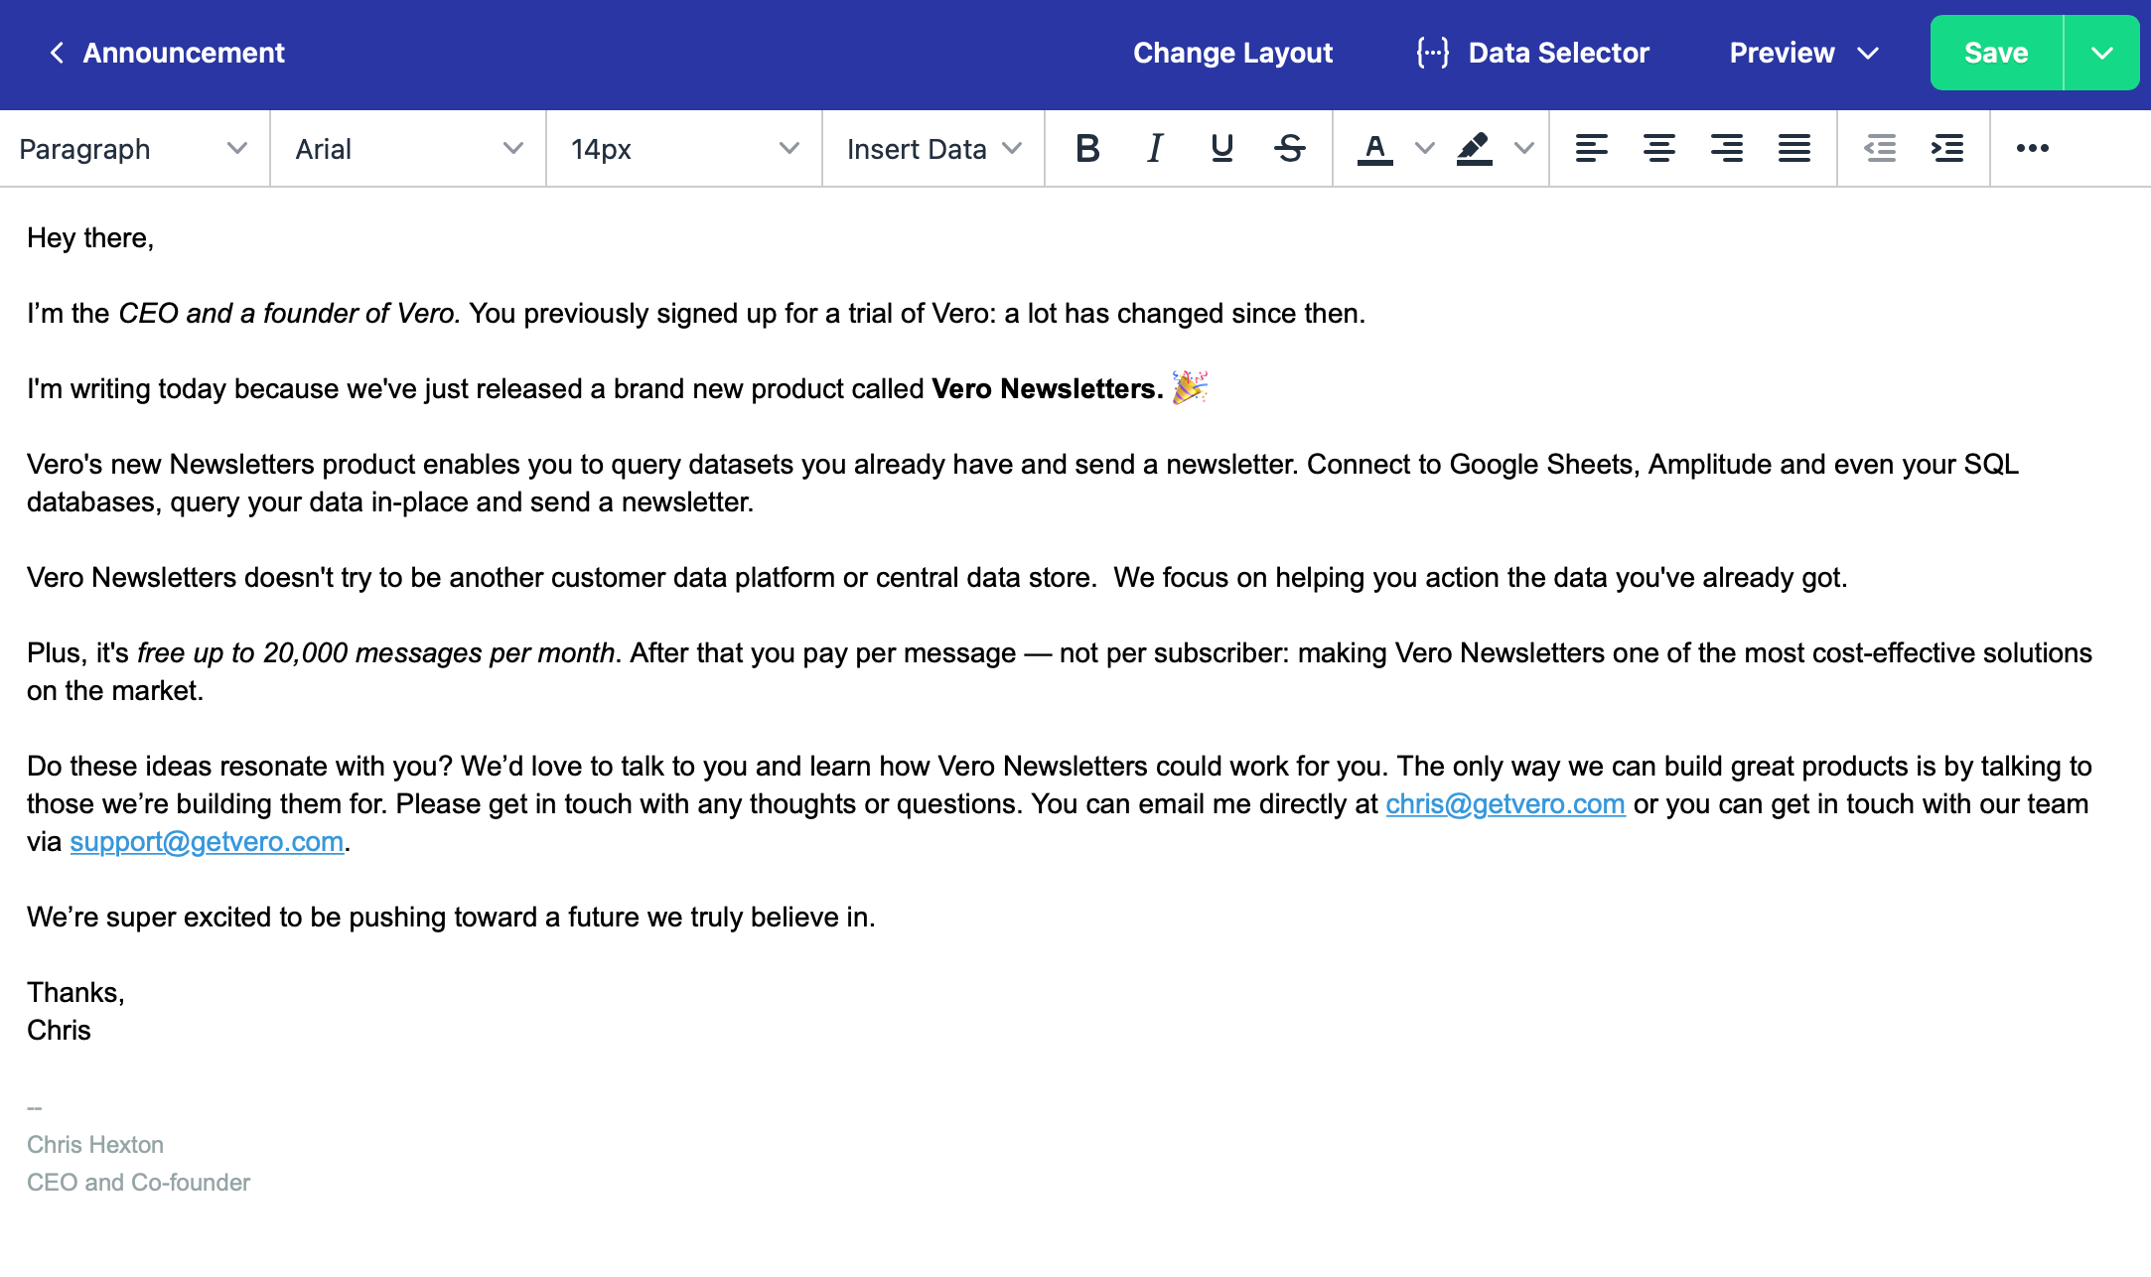Toggle bold formatting
Image resolution: width=2151 pixels, height=1277 pixels.
pos(1087,149)
